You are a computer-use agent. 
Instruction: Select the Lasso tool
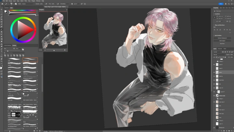pos(2,14)
